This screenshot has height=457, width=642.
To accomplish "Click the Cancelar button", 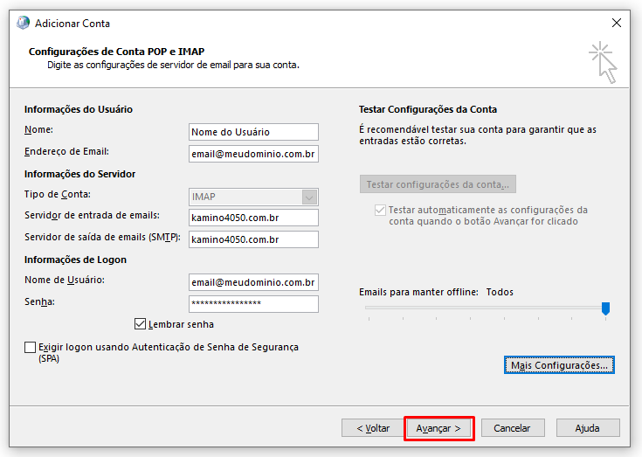I will coord(512,428).
